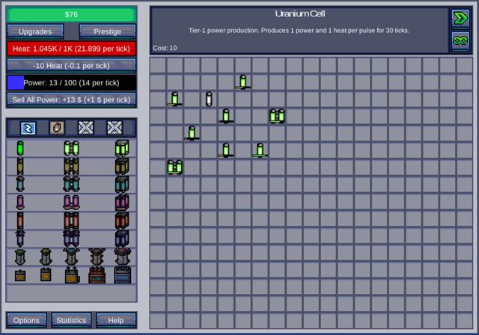Select the dual yellow Plutonium cell part
This screenshot has width=479, height=335.
click(x=72, y=166)
